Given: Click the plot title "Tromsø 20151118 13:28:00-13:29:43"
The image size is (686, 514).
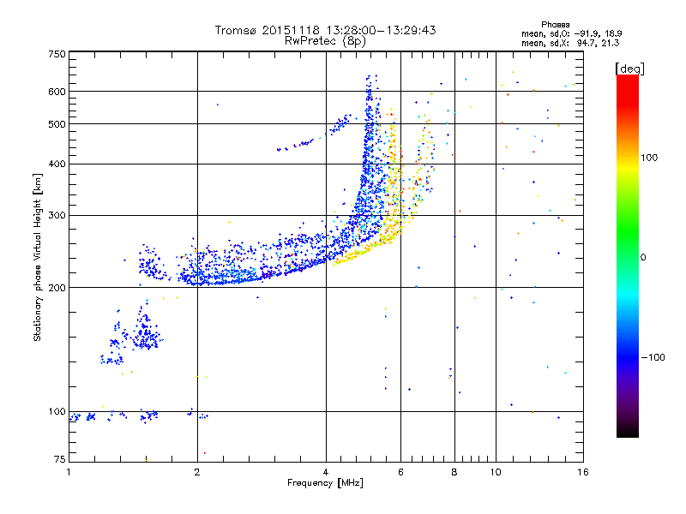Looking at the screenshot, I should coord(325,30).
